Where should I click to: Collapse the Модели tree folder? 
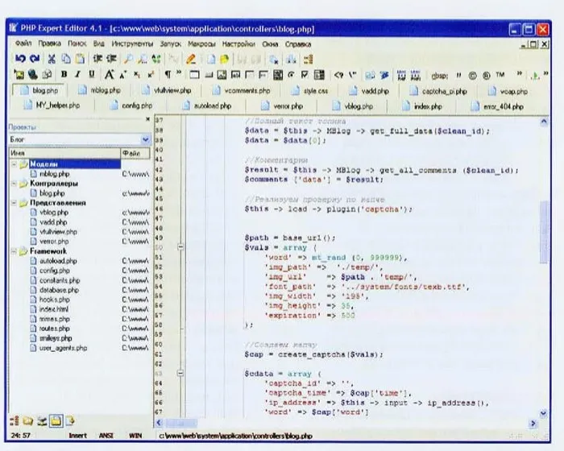click(x=14, y=164)
